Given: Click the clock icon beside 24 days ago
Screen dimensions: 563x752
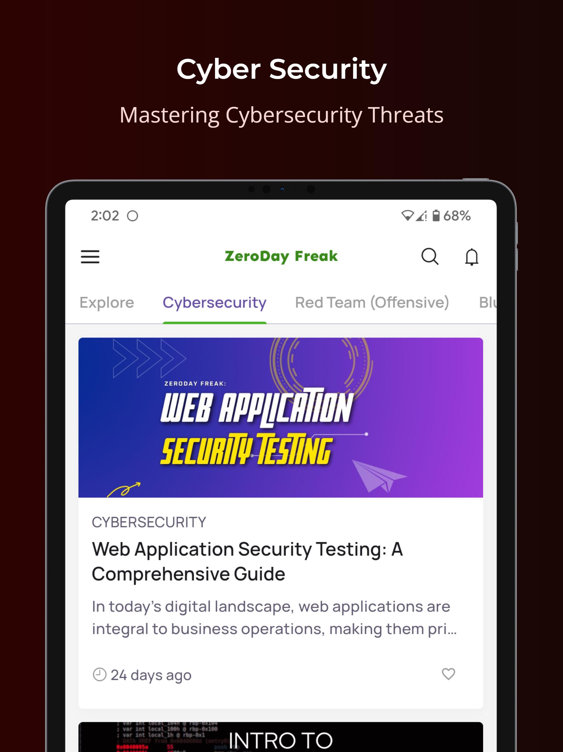Looking at the screenshot, I should pos(100,674).
